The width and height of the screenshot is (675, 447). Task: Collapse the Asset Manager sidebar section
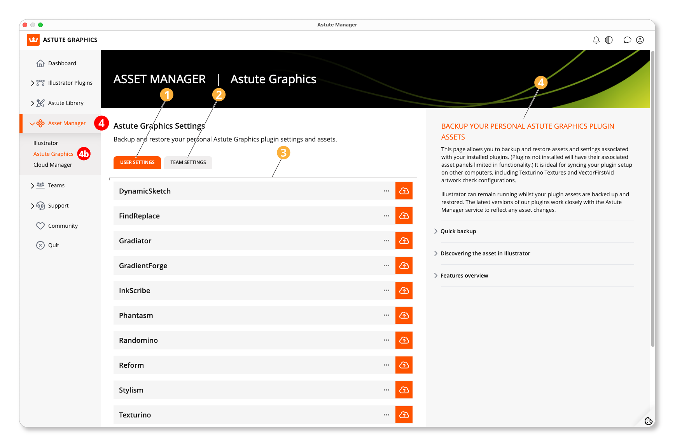[32, 124]
